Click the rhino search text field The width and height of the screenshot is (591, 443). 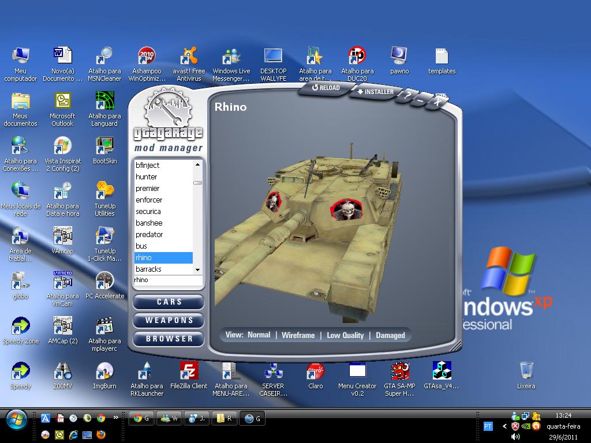coord(168,280)
